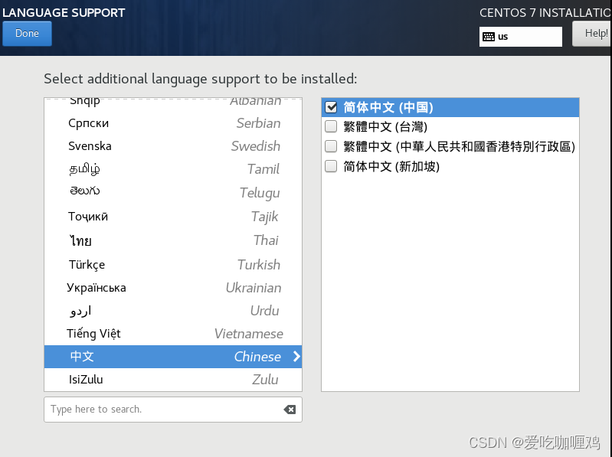The image size is (612, 457).
Task: Open the Help! button
Action: click(593, 34)
